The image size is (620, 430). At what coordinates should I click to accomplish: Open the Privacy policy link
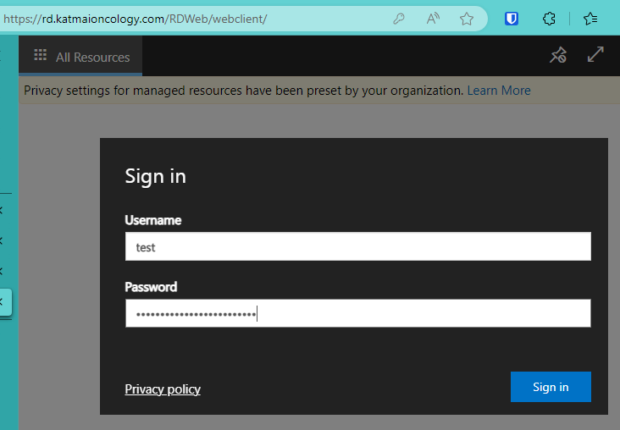coord(163,389)
